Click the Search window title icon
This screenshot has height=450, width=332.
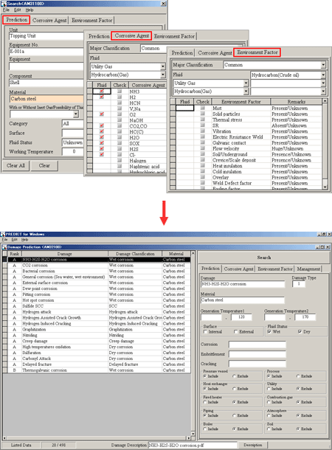click(x=4, y=4)
